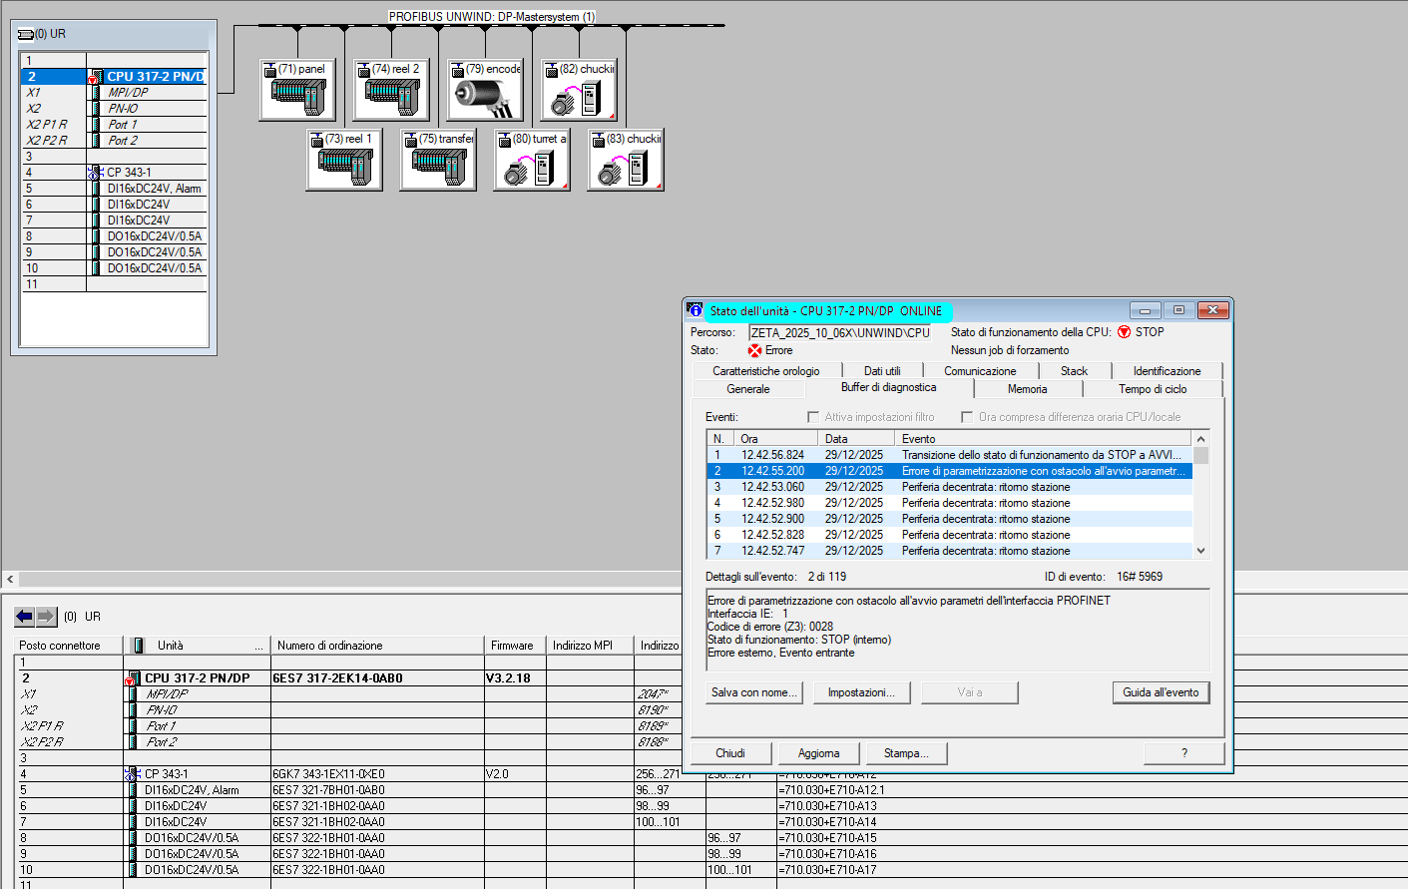Open the Tempo di ciclo tab
Viewport: 1408px width, 889px height.
[1152, 389]
